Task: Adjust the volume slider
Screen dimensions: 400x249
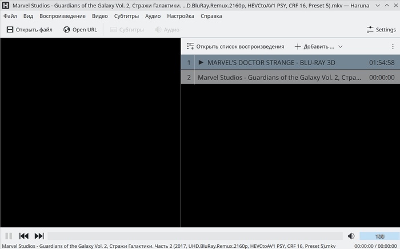Action: [x=379, y=236]
